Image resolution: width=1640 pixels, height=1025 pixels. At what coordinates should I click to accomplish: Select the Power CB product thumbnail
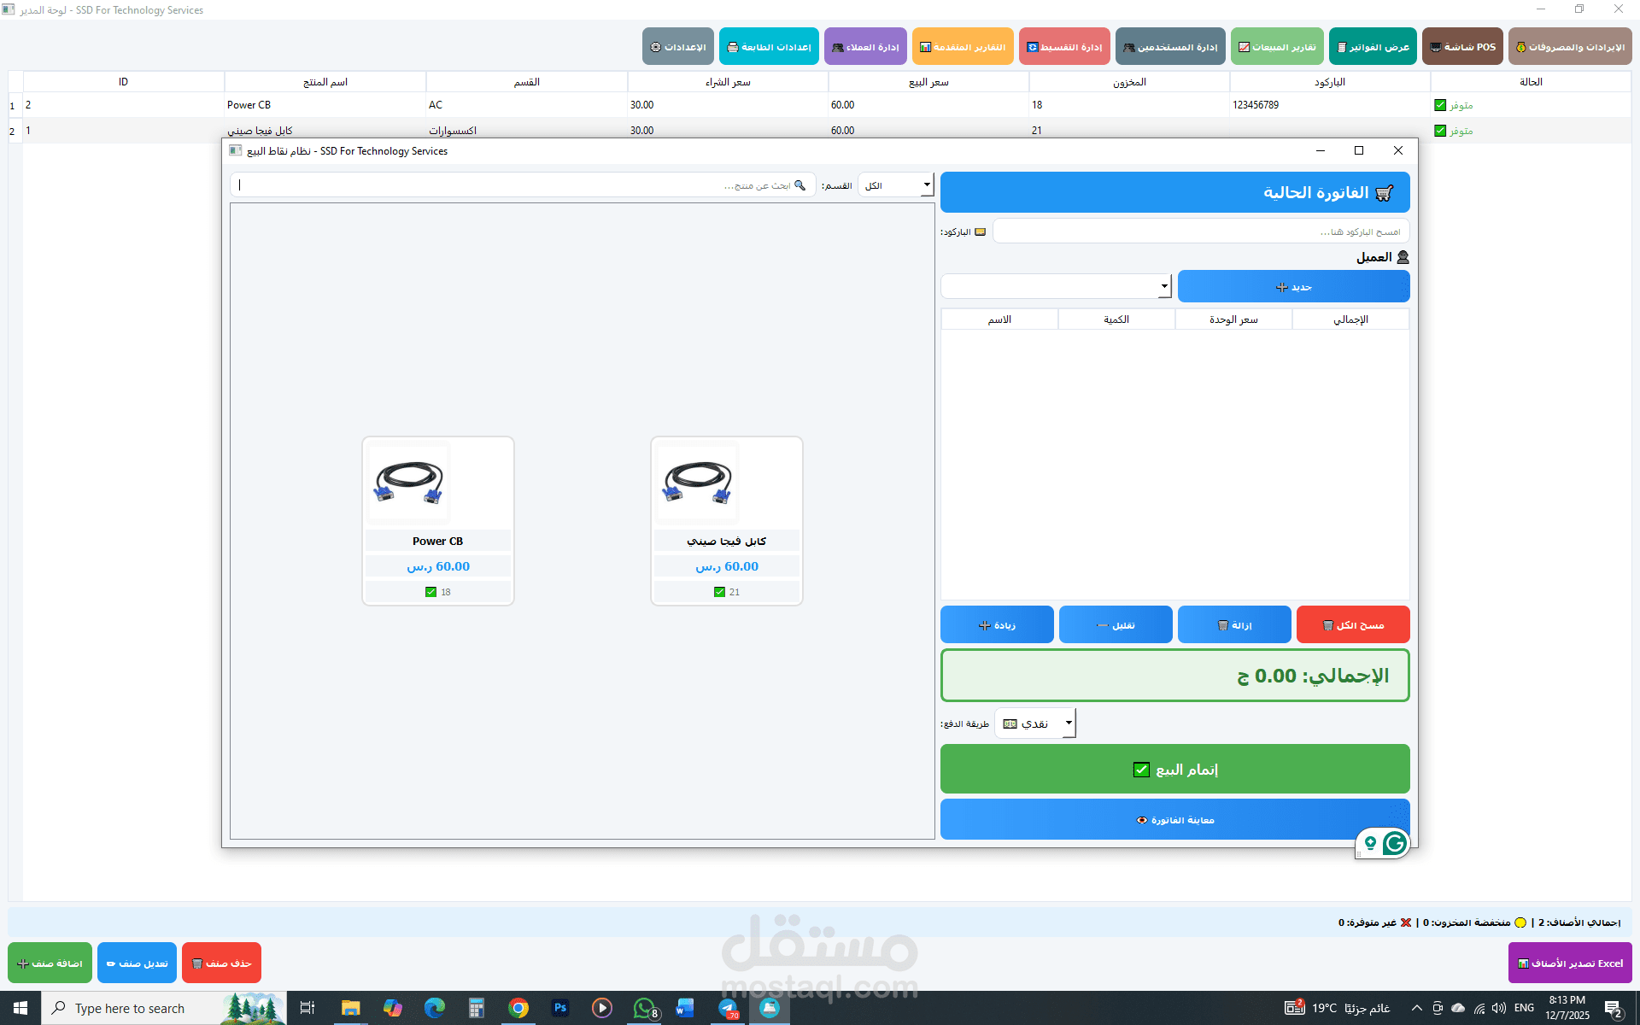point(409,484)
